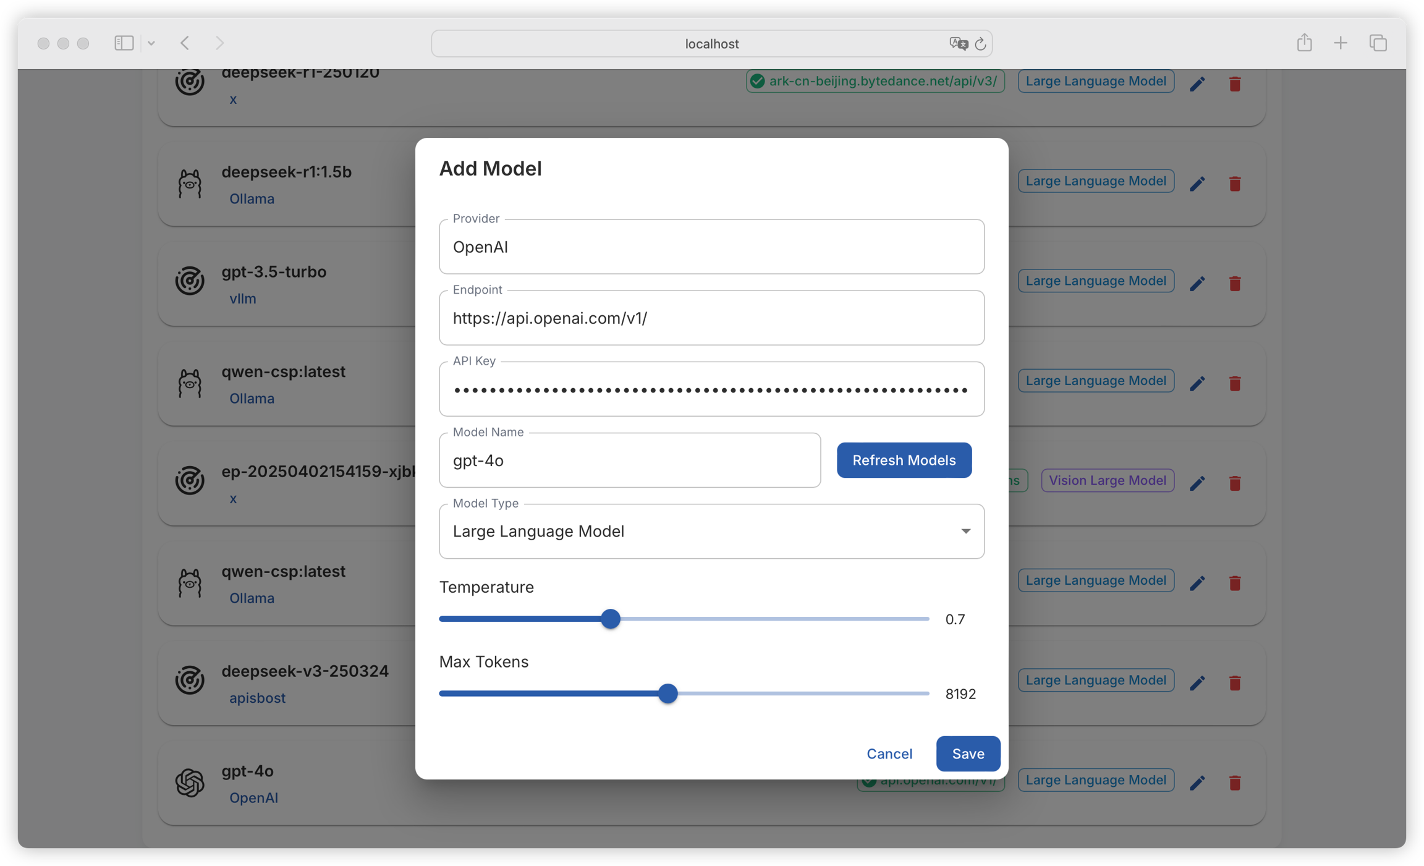Save the new model
1424x866 pixels.
point(967,754)
